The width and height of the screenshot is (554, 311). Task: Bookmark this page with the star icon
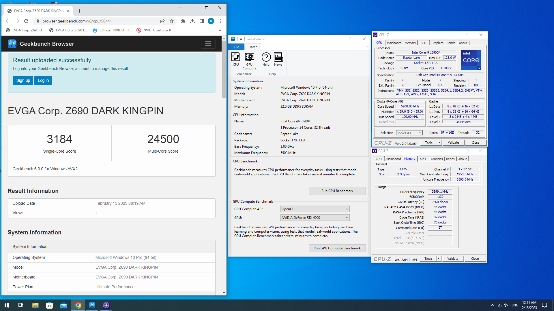(172, 21)
